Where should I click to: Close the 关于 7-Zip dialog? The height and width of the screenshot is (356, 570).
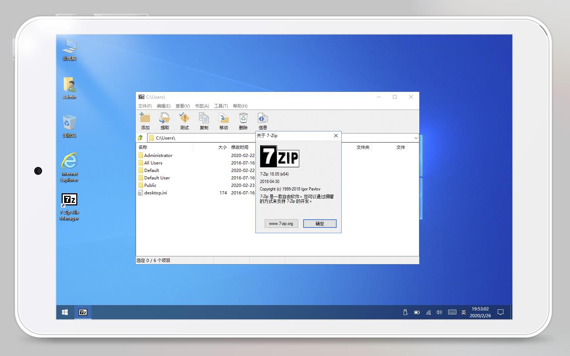[336, 136]
